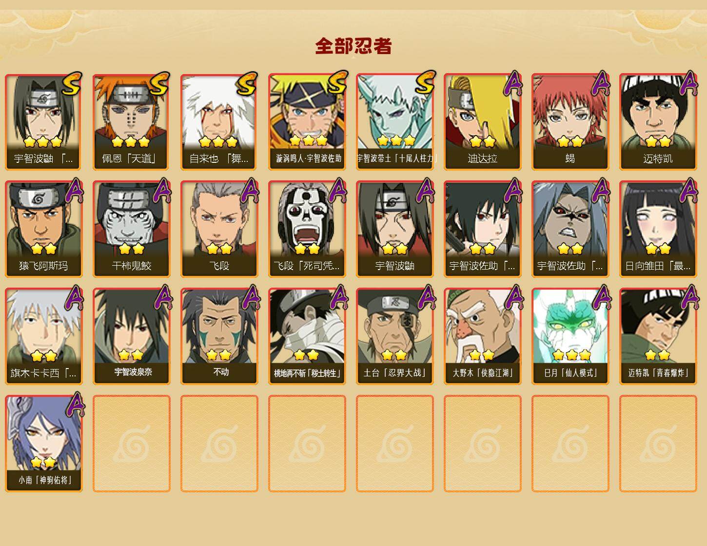Click the 干柿鬼鲛 ninja portrait
Screen dimensions: 707x546
click(132, 229)
